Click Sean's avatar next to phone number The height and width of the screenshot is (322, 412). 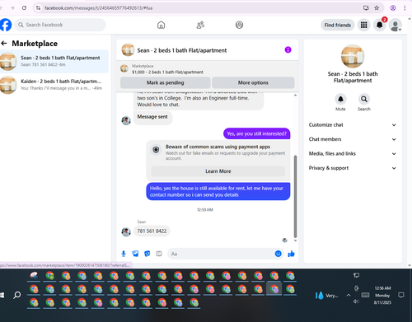click(126, 232)
